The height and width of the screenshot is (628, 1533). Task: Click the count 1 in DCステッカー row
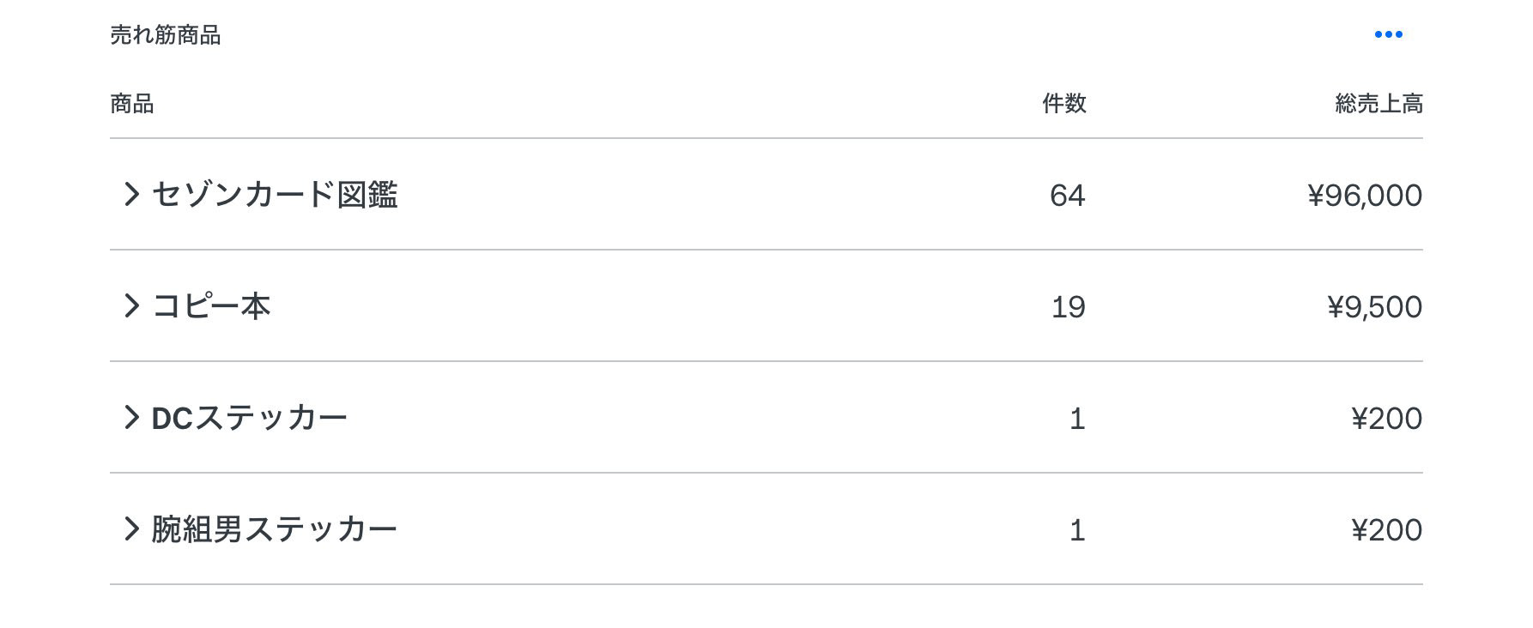[1077, 419]
